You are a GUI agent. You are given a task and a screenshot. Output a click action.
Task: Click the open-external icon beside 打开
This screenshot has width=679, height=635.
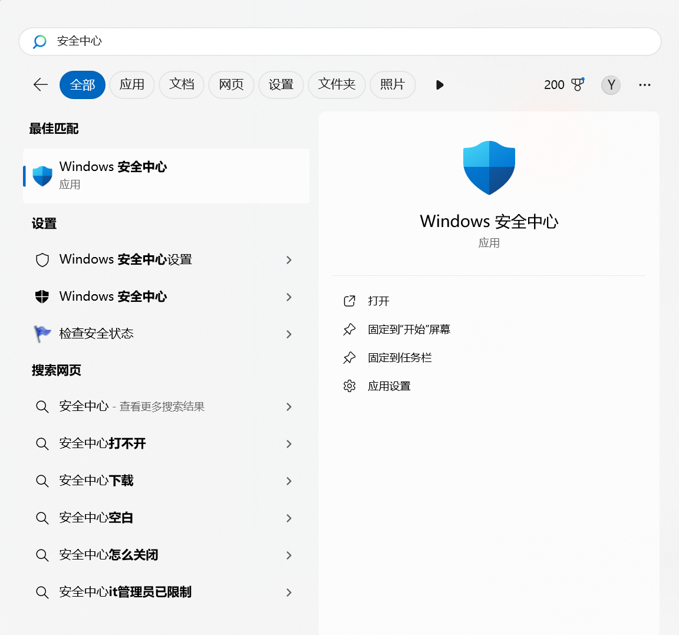350,301
